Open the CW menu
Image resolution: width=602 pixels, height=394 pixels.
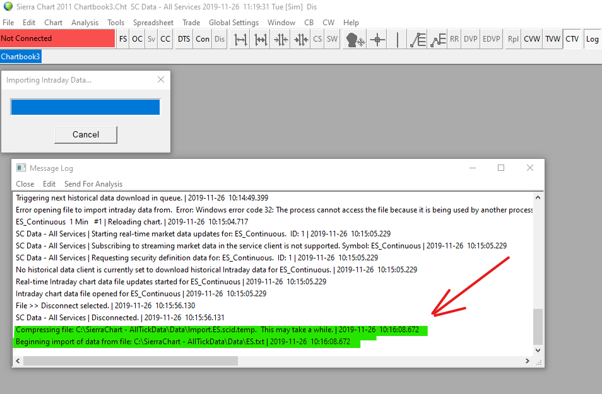click(328, 23)
